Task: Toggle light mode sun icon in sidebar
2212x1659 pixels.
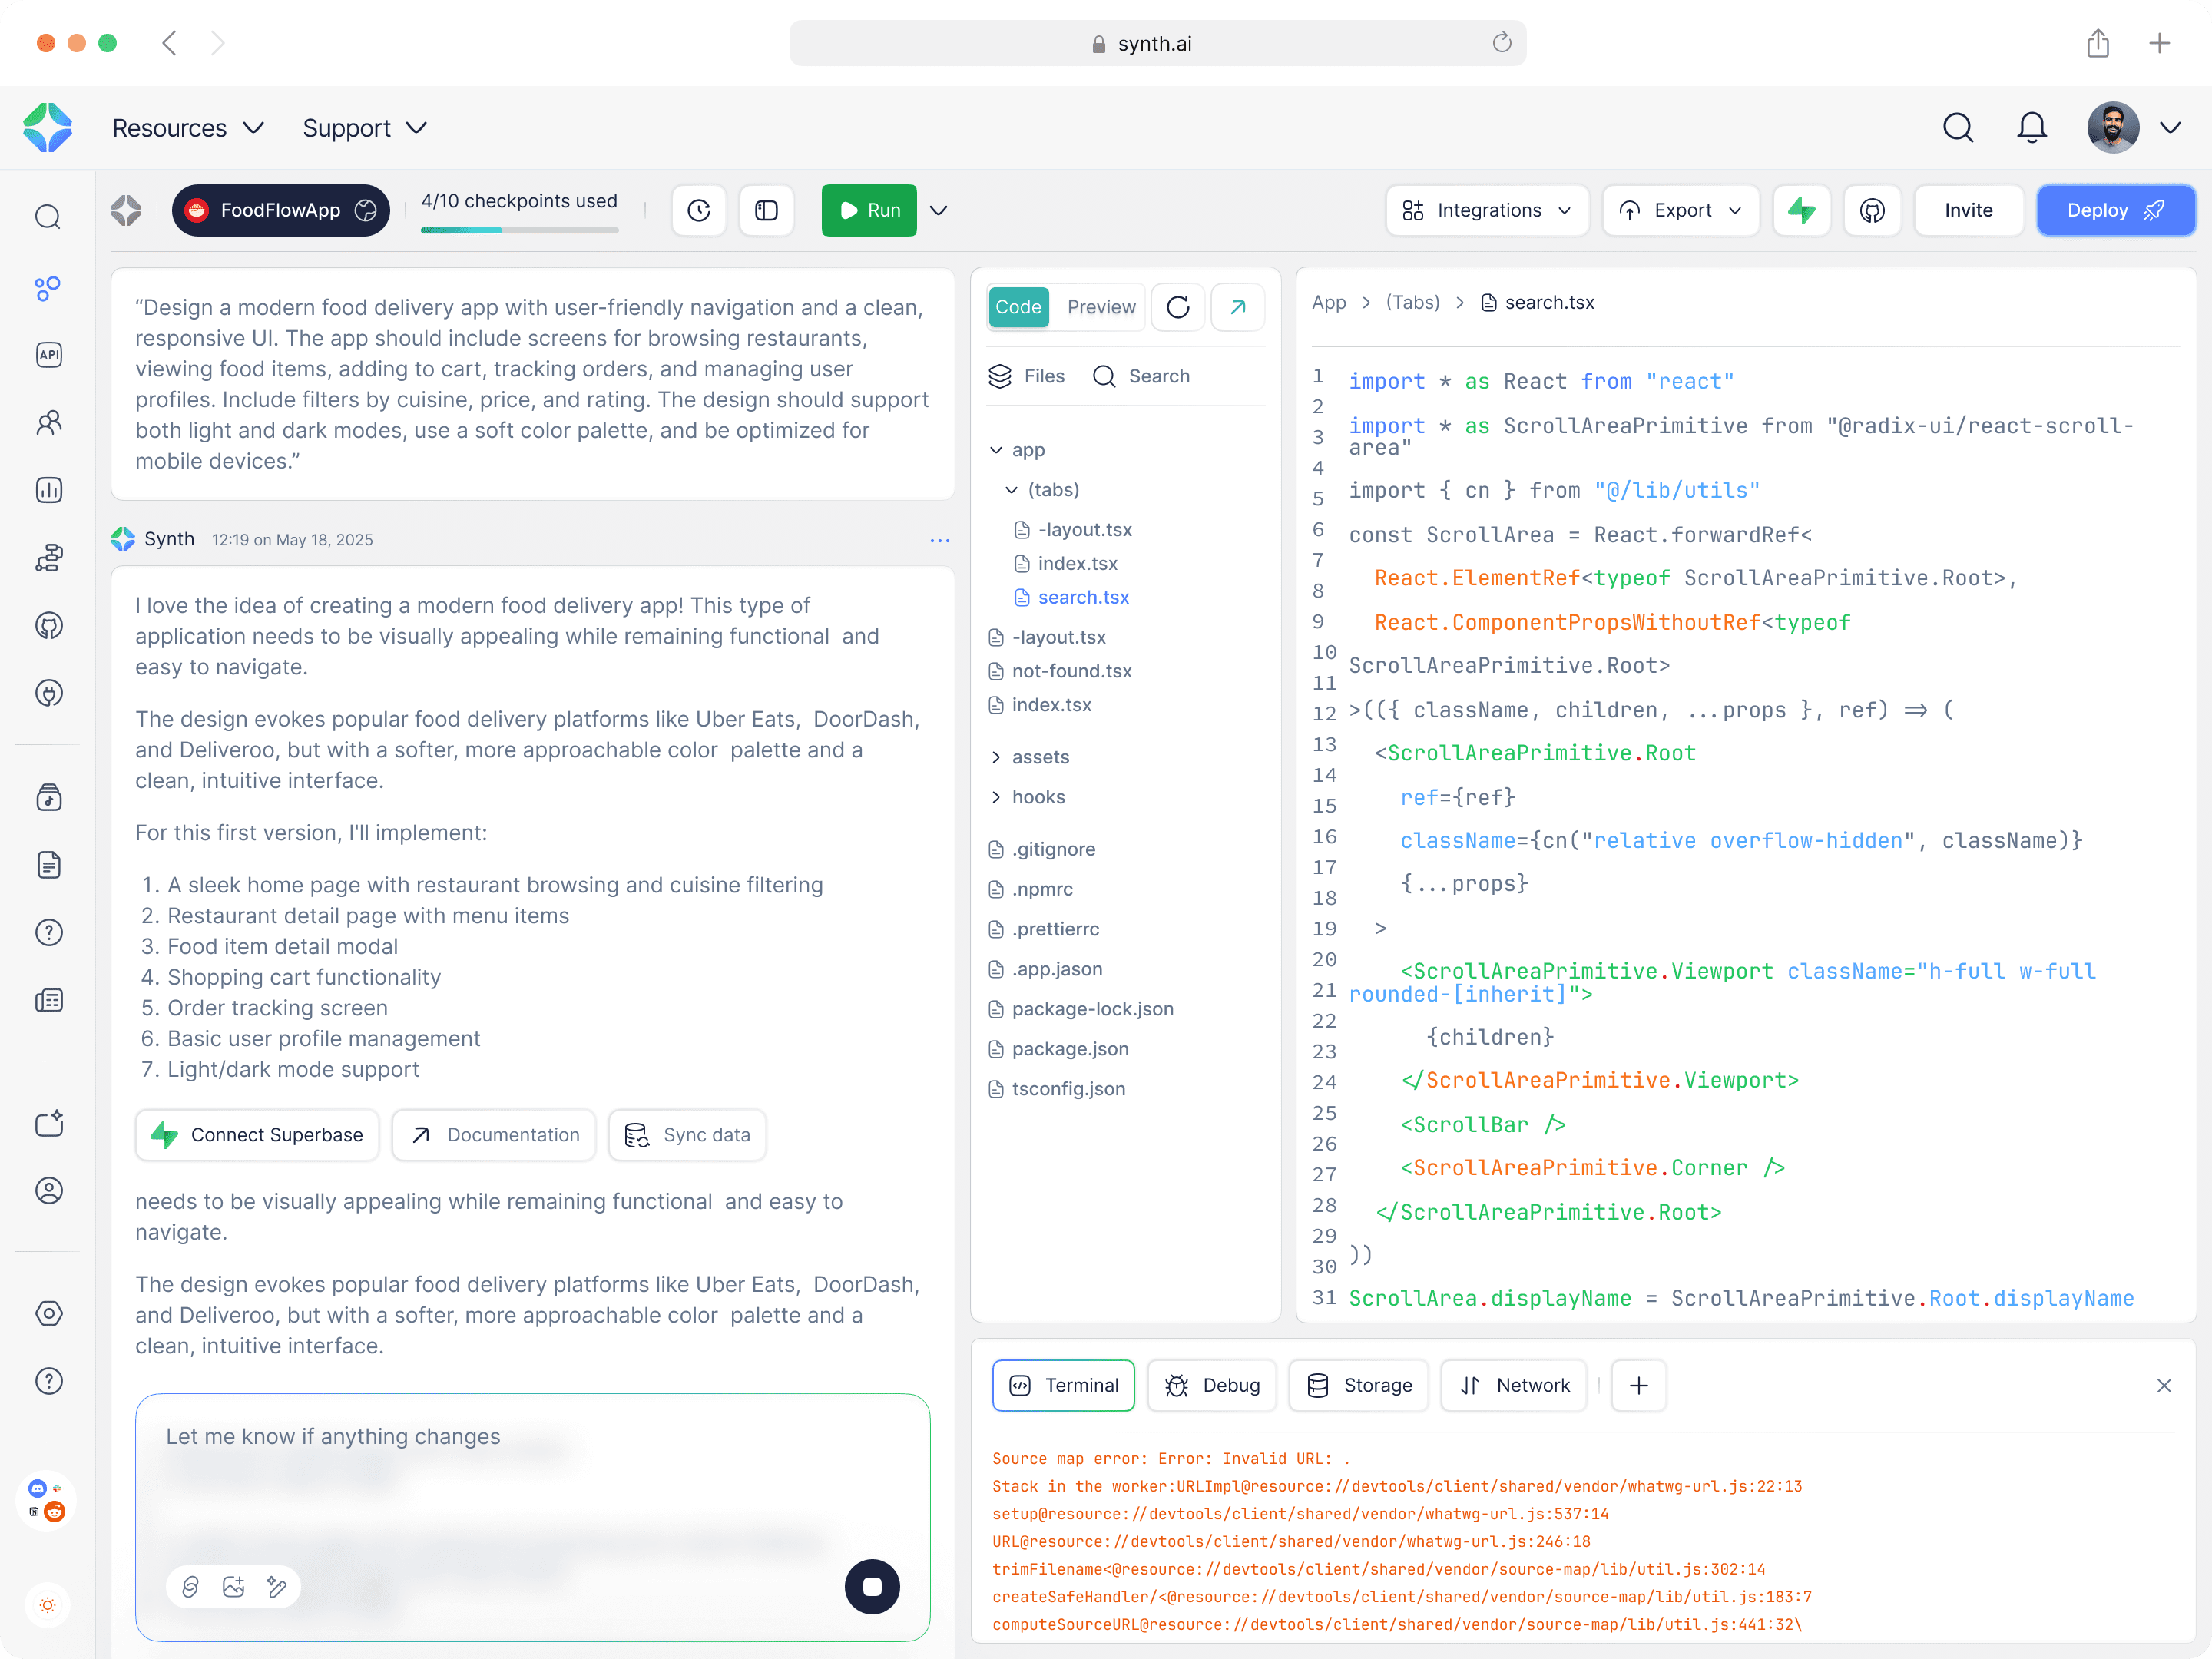Action: pyautogui.click(x=48, y=1605)
